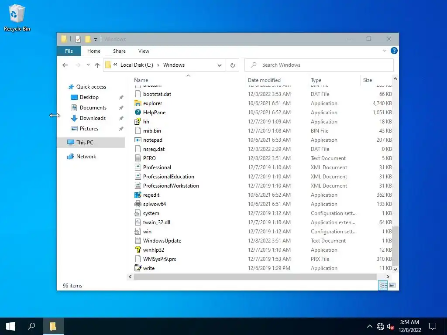Select the Professional XML document icon

coord(138,167)
